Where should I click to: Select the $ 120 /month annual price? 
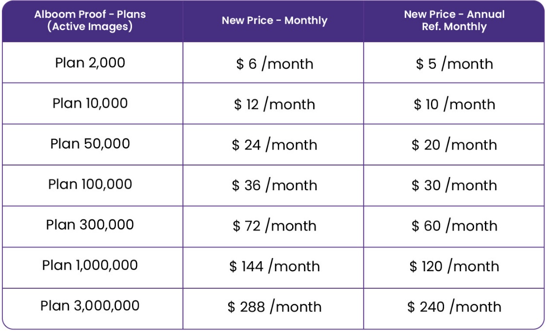pyautogui.click(x=454, y=266)
